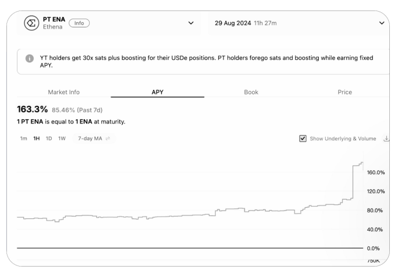
Task: Click the 163.3% APY value
Action: pos(32,109)
